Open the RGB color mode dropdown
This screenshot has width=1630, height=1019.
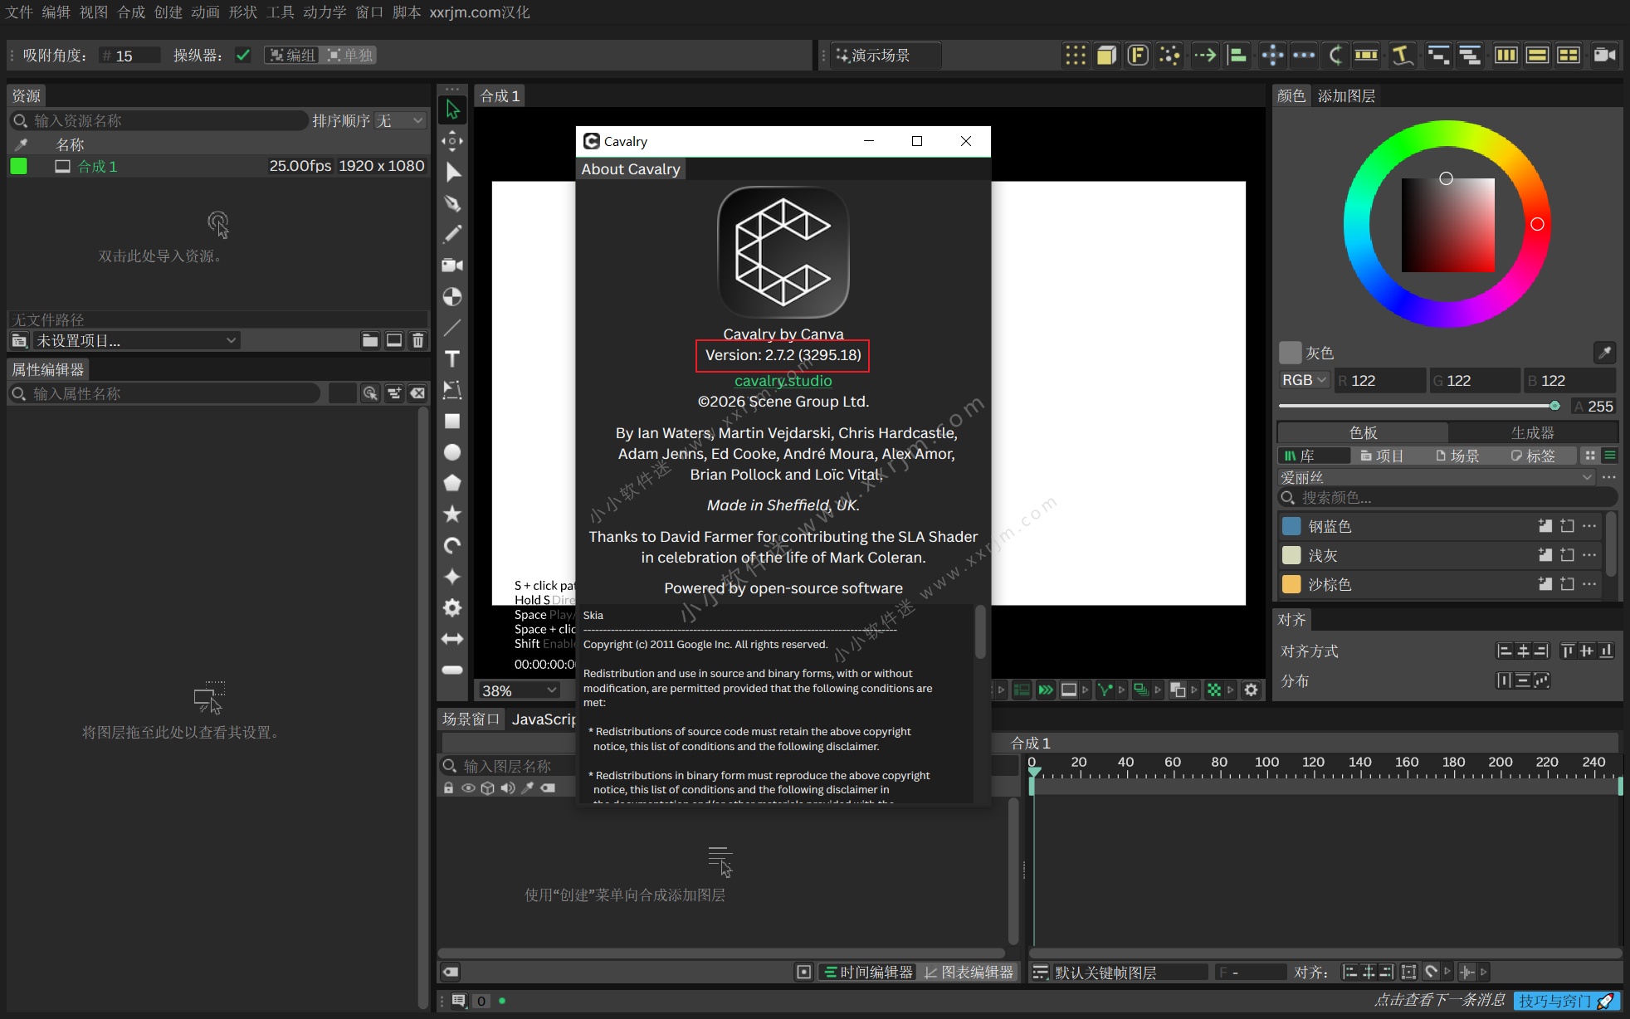[x=1304, y=380]
